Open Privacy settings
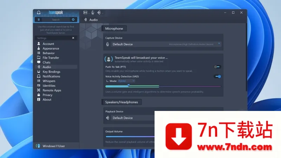 click(x=56, y=95)
